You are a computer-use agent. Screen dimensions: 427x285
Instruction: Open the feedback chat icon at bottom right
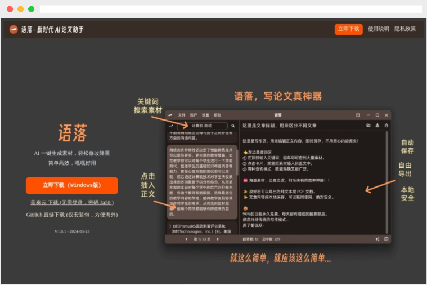386,239
